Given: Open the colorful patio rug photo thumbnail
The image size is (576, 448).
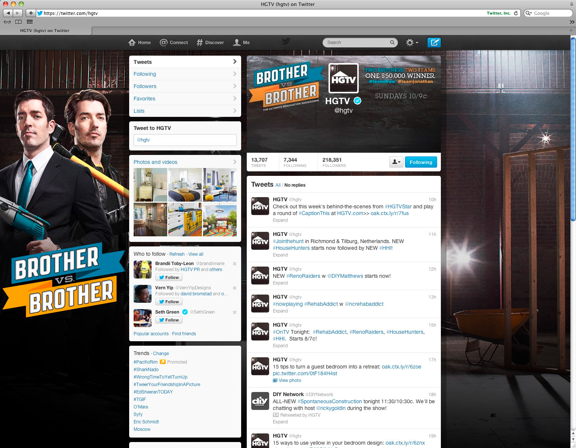Looking at the screenshot, I should tap(220, 220).
